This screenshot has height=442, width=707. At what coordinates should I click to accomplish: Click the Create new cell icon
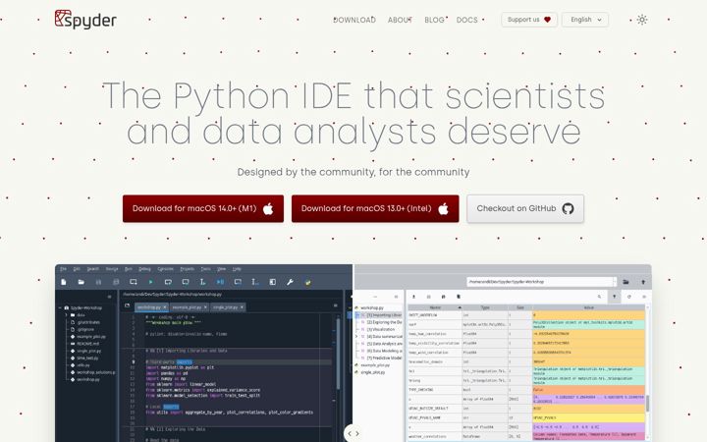[133, 282]
